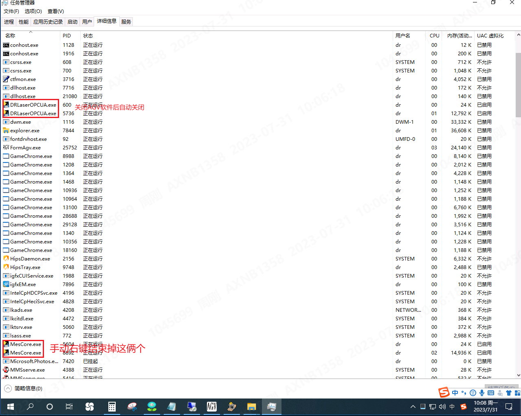This screenshot has height=416, width=521.
Task: Open File Explorer from the taskbar
Action: [251, 406]
